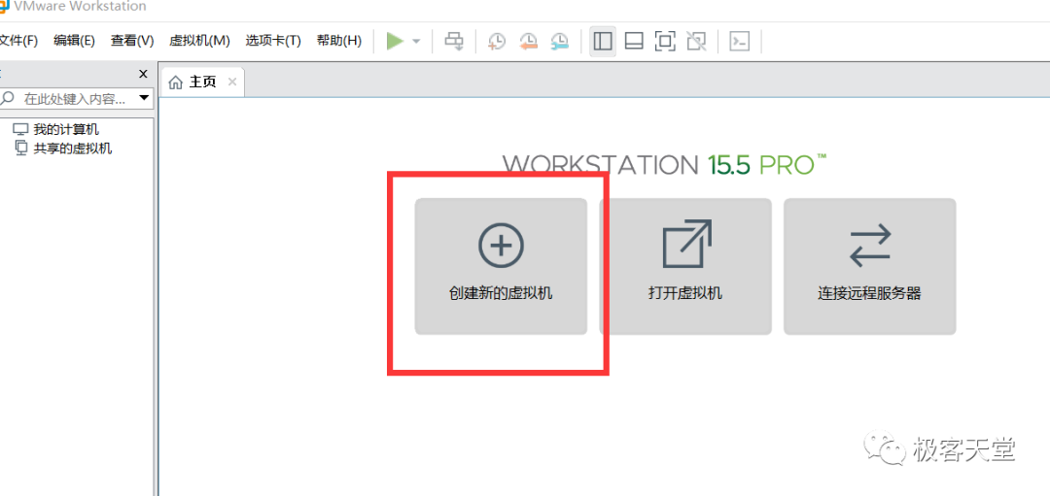Open the 编辑(E) menu
Screen dimensions: 1050x496
(x=74, y=42)
